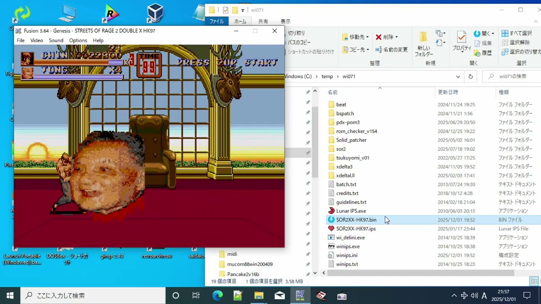Click the 名前の変更 rename button
The width and height of the screenshot is (541, 304).
[391, 50]
